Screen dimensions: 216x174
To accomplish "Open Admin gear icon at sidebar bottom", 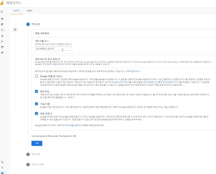I will tap(2, 173).
